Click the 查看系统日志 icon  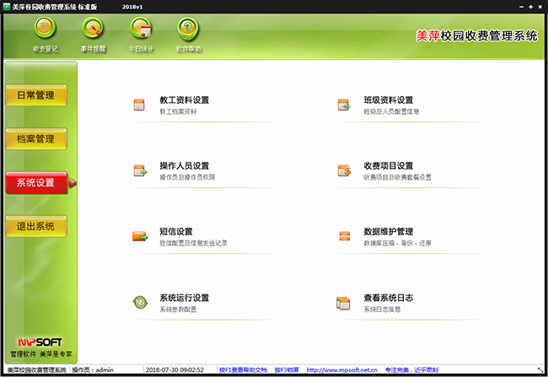click(343, 303)
